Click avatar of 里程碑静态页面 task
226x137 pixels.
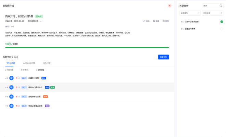click(11, 97)
